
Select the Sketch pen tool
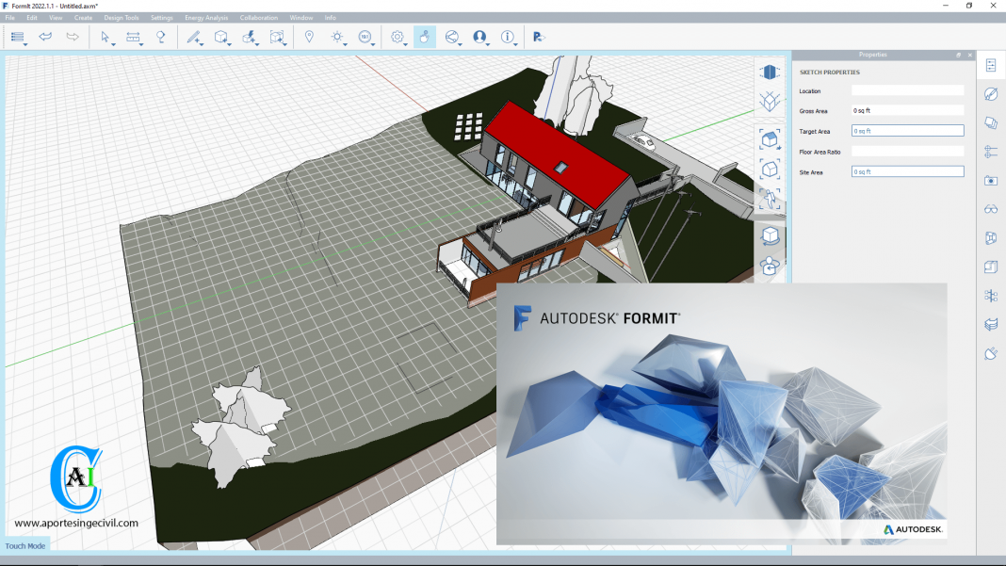193,38
